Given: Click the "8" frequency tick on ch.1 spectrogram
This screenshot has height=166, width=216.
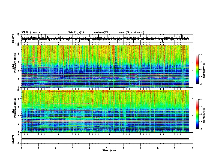Looking at the screenshot, I should [x=19, y=54].
